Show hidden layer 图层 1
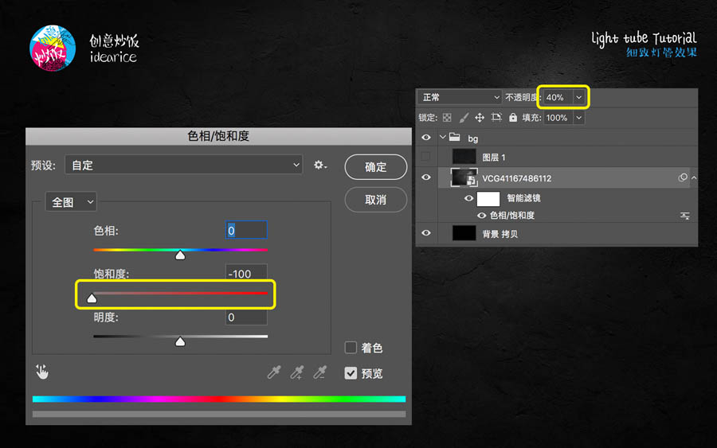717x448 pixels. [425, 157]
